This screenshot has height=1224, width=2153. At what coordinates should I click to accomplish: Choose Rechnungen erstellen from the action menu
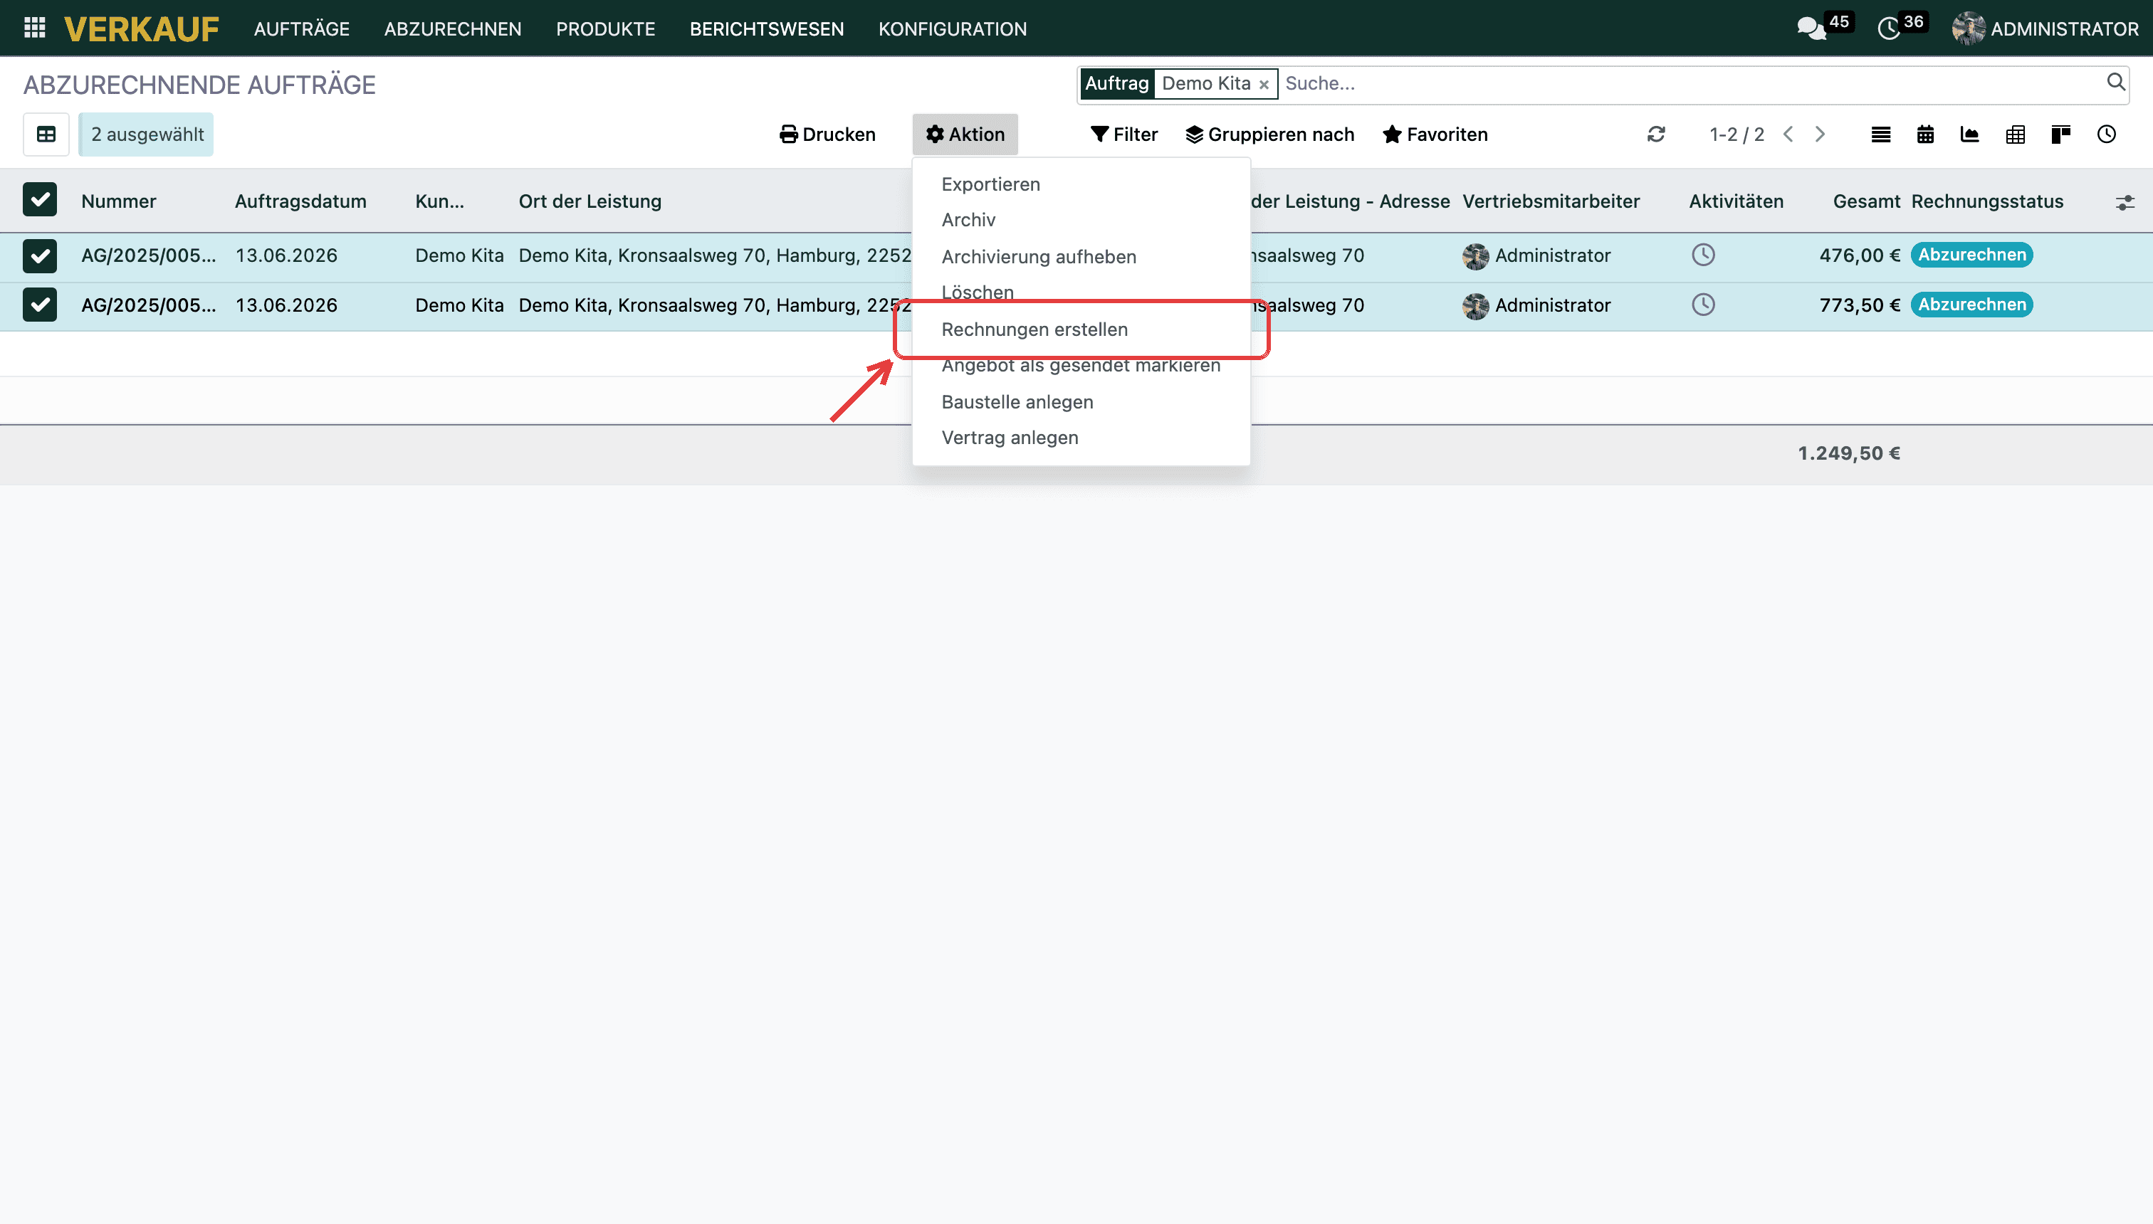[x=1081, y=329]
